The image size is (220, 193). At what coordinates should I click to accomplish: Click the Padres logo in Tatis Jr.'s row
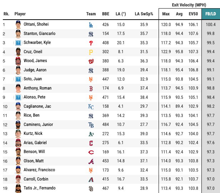pos(91,188)
